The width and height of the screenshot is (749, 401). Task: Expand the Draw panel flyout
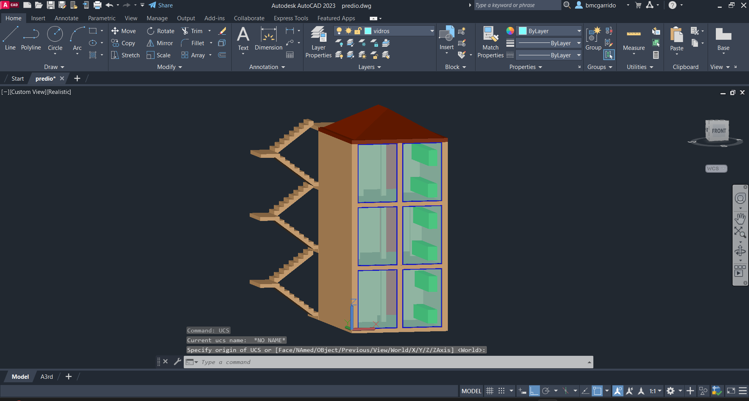[54, 67]
